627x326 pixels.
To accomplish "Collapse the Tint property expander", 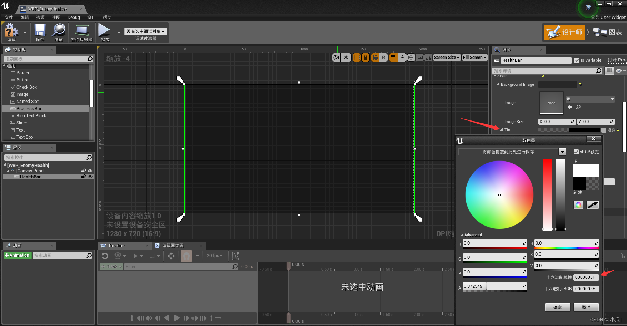I will (x=501, y=130).
